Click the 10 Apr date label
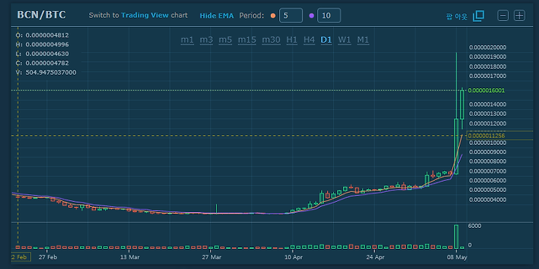 (293, 256)
